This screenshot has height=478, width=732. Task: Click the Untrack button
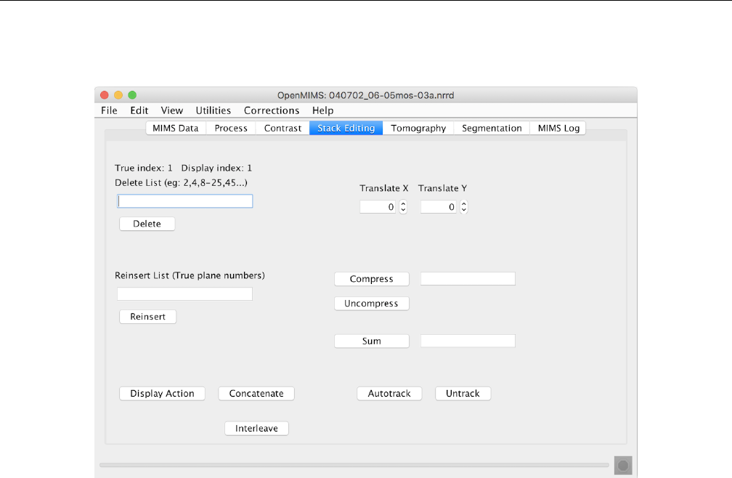click(x=463, y=394)
